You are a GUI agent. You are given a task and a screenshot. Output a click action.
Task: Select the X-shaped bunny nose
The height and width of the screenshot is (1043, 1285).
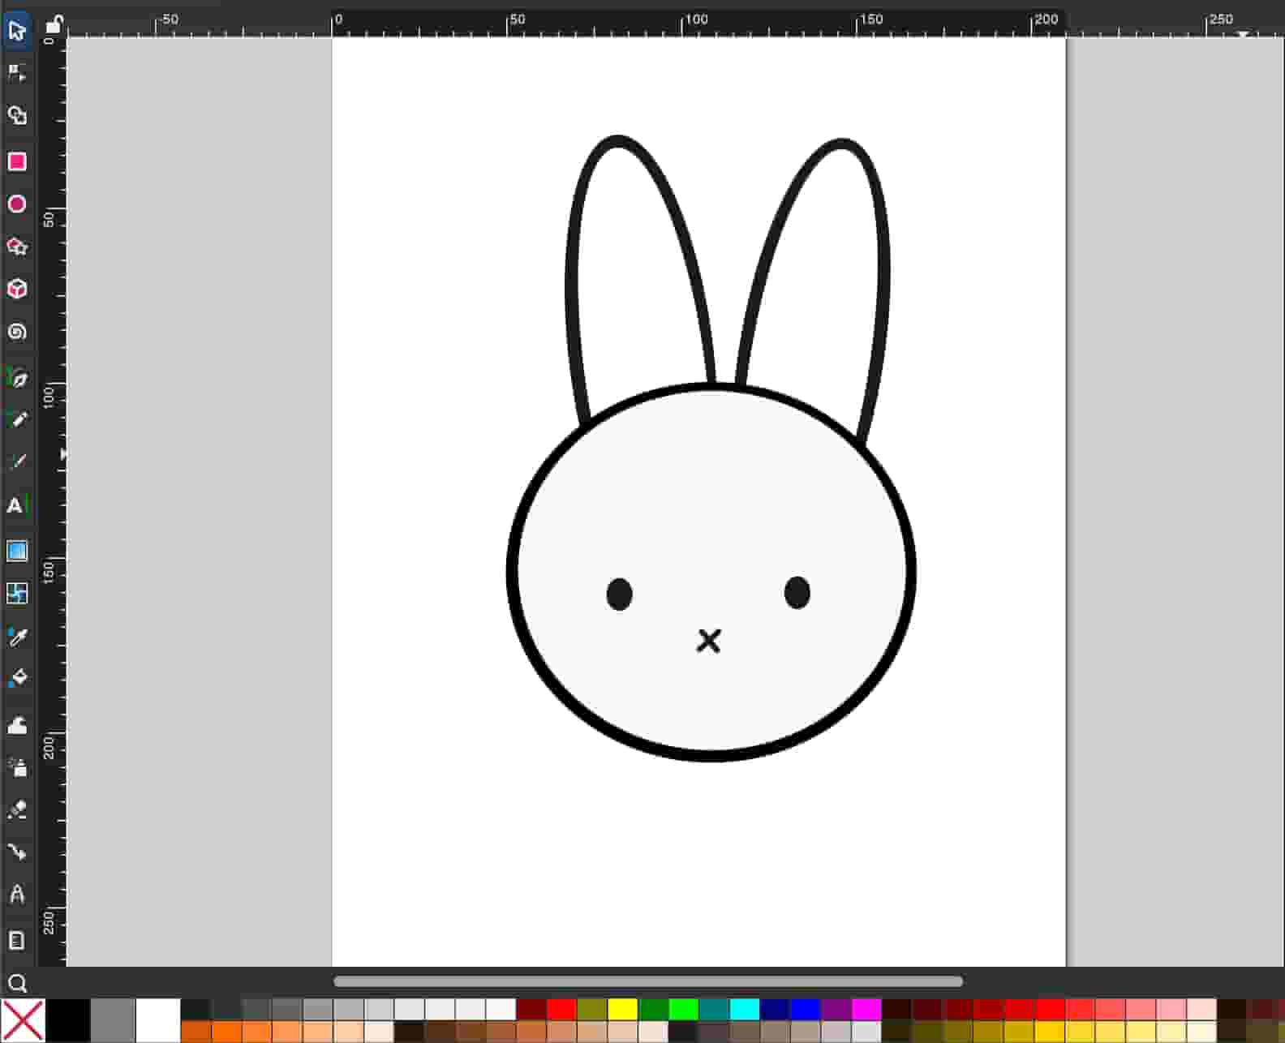pyautogui.click(x=709, y=641)
